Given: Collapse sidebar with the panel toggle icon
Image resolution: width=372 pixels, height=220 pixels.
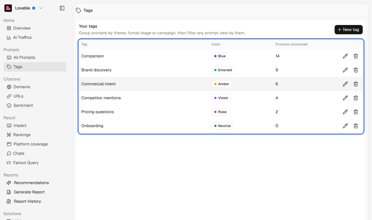Looking at the screenshot, I should point(62,8).
